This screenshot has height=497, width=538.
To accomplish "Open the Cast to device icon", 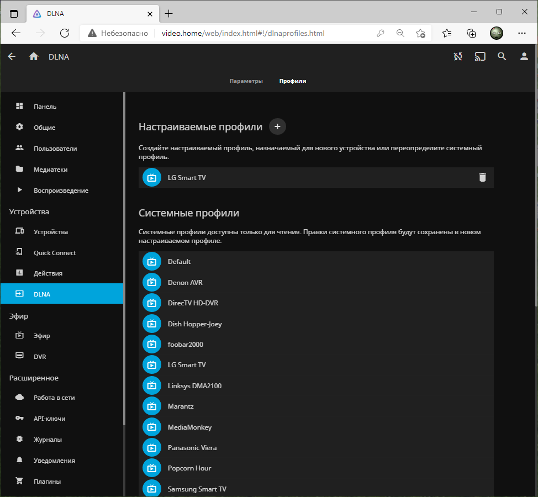I will pos(480,56).
